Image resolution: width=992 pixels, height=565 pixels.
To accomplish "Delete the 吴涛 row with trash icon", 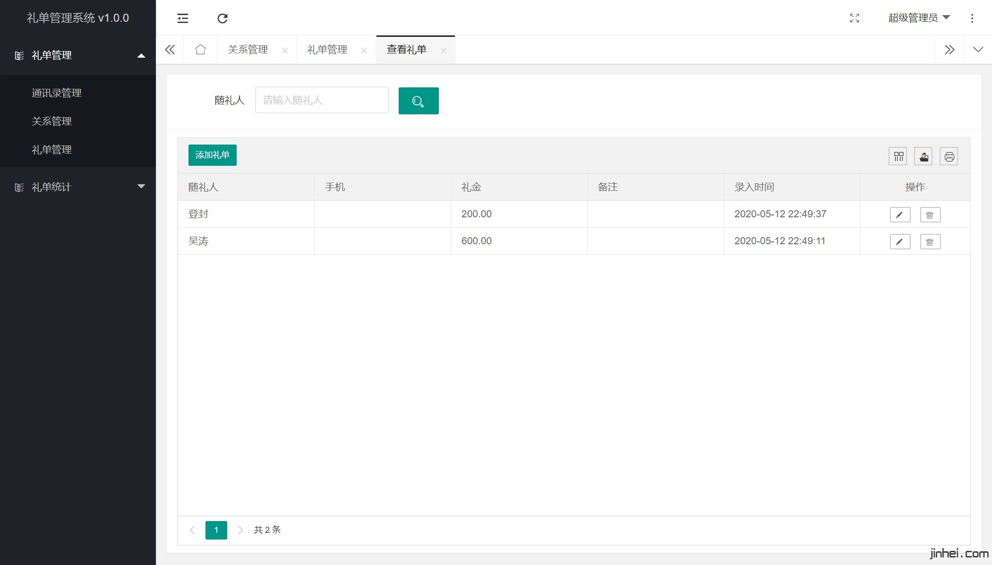I will pyautogui.click(x=930, y=242).
